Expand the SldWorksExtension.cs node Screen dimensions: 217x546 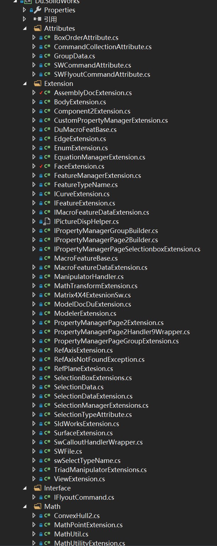pyautogui.click(x=34, y=424)
